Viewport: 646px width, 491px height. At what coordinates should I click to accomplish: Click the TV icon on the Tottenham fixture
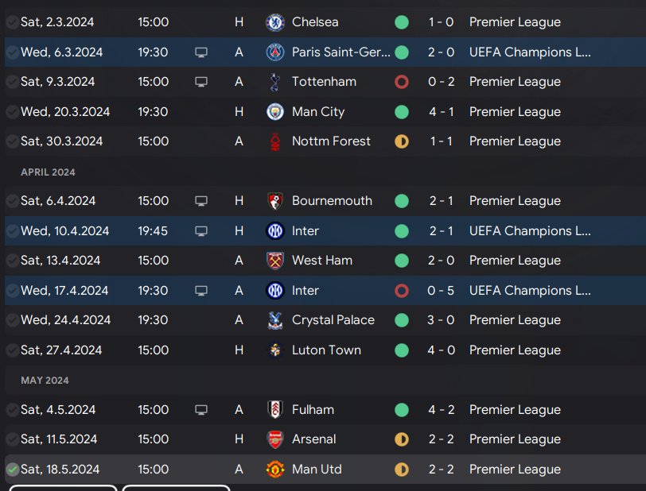tap(201, 82)
